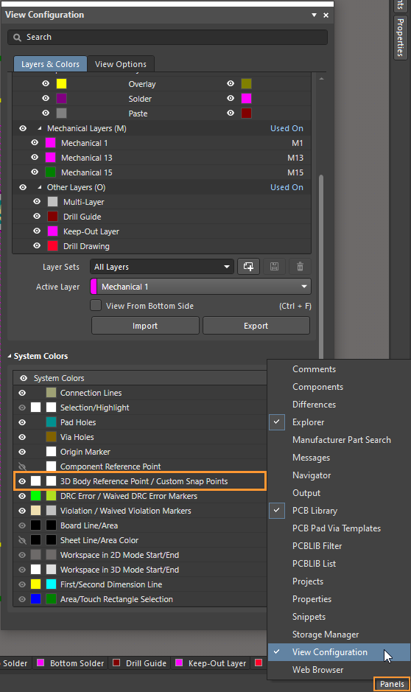Click the search magnifier icon
Viewport: 411px width, 692px height.
point(17,38)
